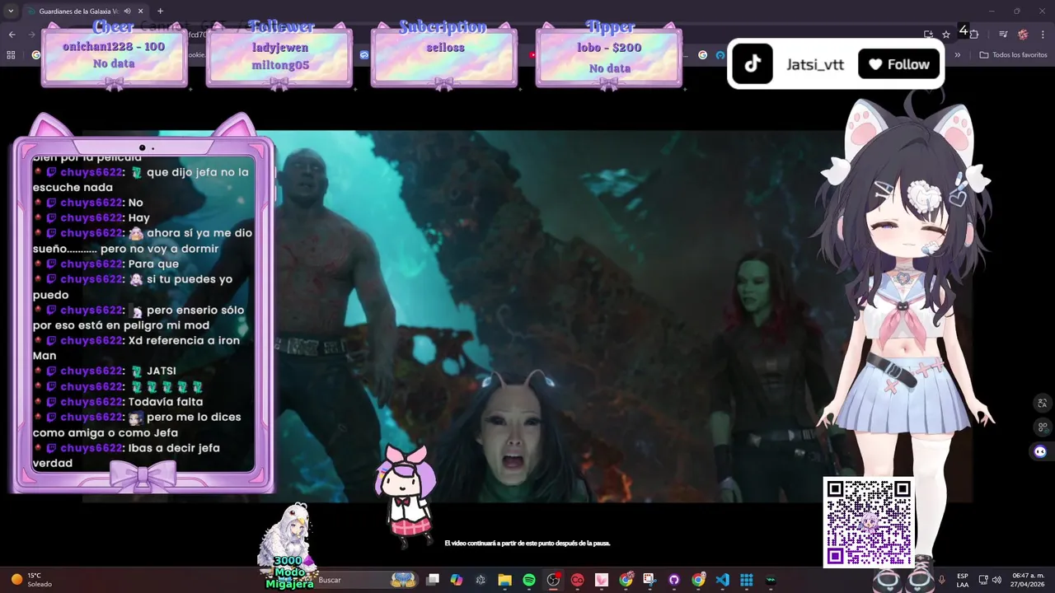This screenshot has width=1055, height=593.
Task: Click the chat message reading 'JATSI'
Action: click(162, 371)
